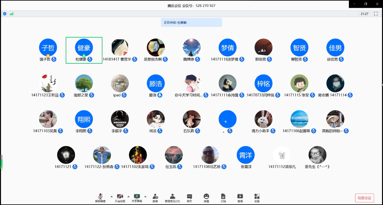Open the 聊天 (Chat) window

coord(189,197)
